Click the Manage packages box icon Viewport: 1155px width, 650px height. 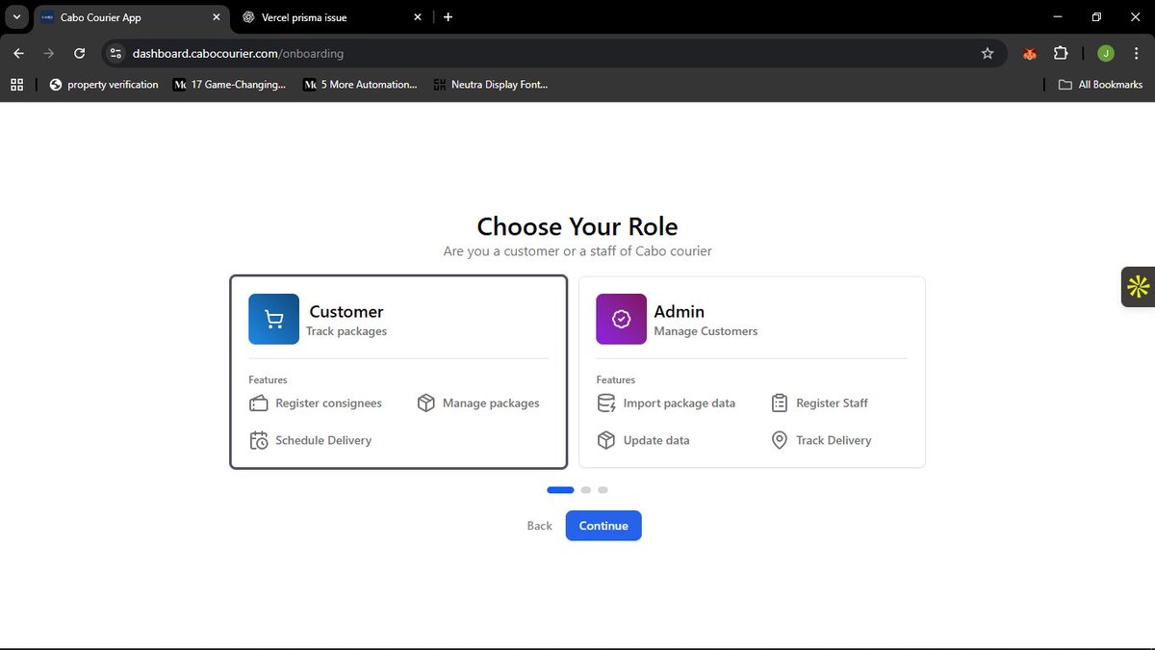tap(426, 403)
